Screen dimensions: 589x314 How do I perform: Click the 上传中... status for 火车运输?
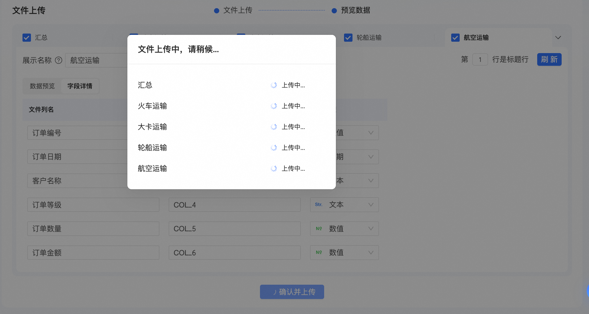pyautogui.click(x=293, y=106)
